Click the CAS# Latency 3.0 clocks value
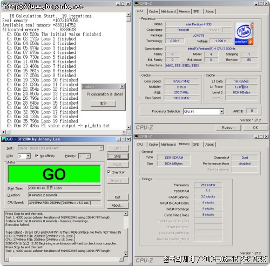The width and height of the screenshot is (270, 266). (208, 196)
